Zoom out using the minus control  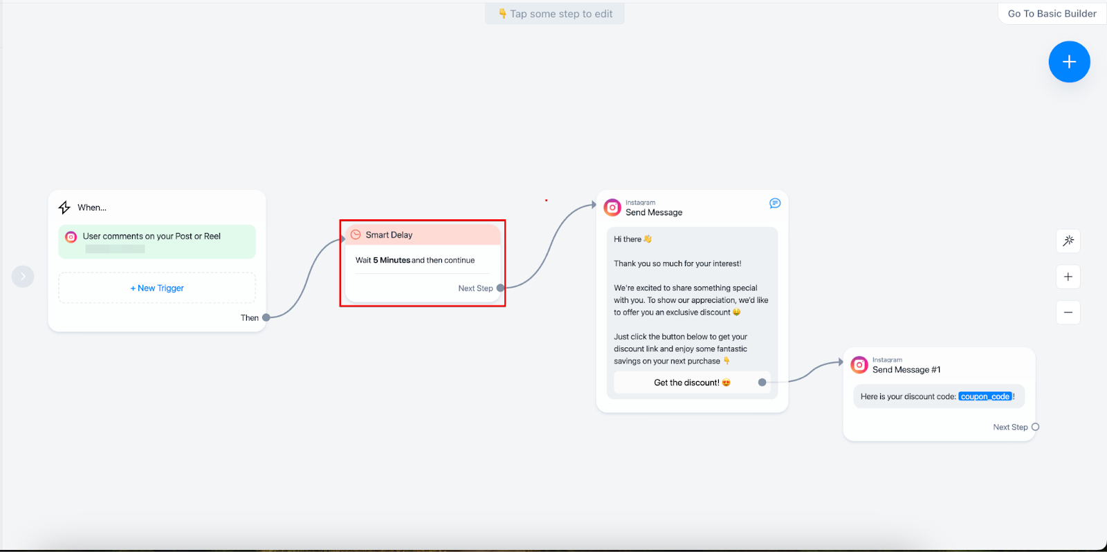coord(1068,313)
